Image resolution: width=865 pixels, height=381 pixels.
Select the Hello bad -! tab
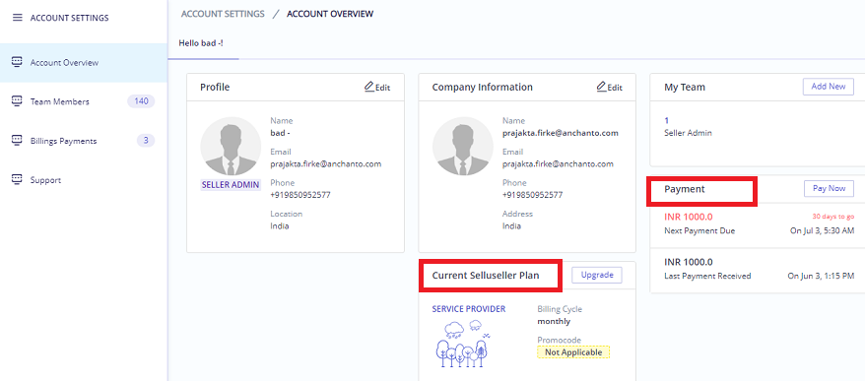[x=201, y=42]
